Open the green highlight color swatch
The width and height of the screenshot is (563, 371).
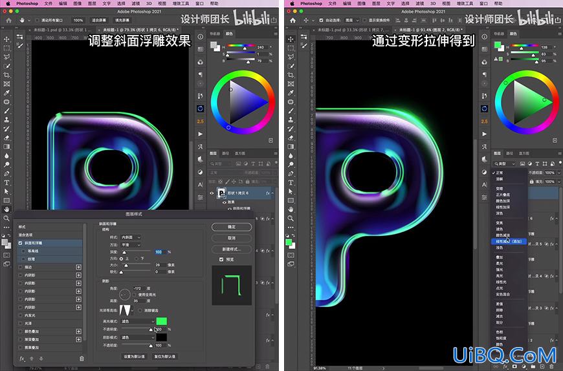pyautogui.click(x=162, y=321)
